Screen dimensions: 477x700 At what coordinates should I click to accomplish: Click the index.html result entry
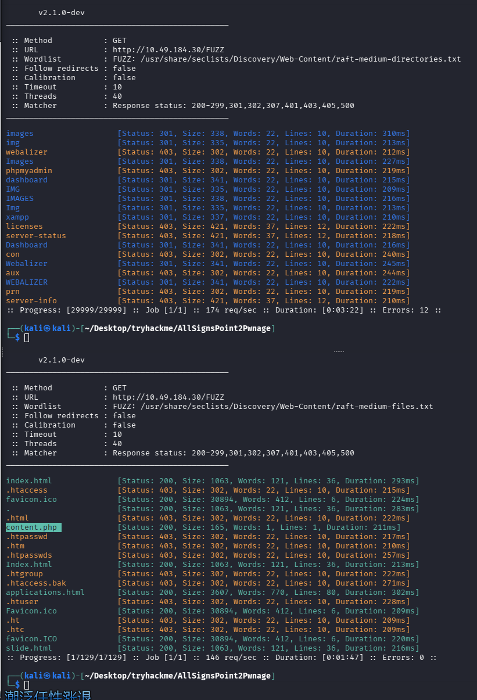tap(29, 481)
